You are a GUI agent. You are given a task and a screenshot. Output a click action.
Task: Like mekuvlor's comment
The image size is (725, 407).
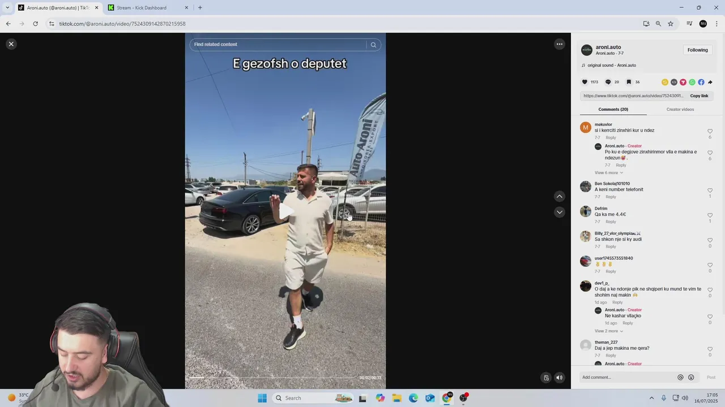710,131
